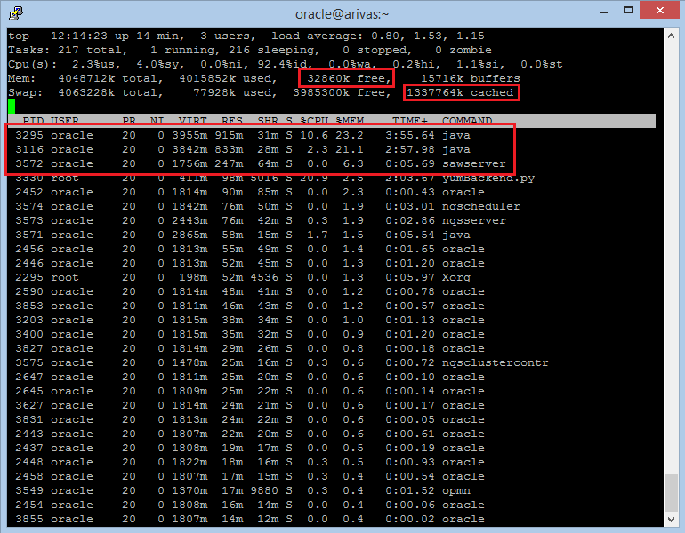
Task: Click PID 3853 oracle process row
Action: click(250, 306)
